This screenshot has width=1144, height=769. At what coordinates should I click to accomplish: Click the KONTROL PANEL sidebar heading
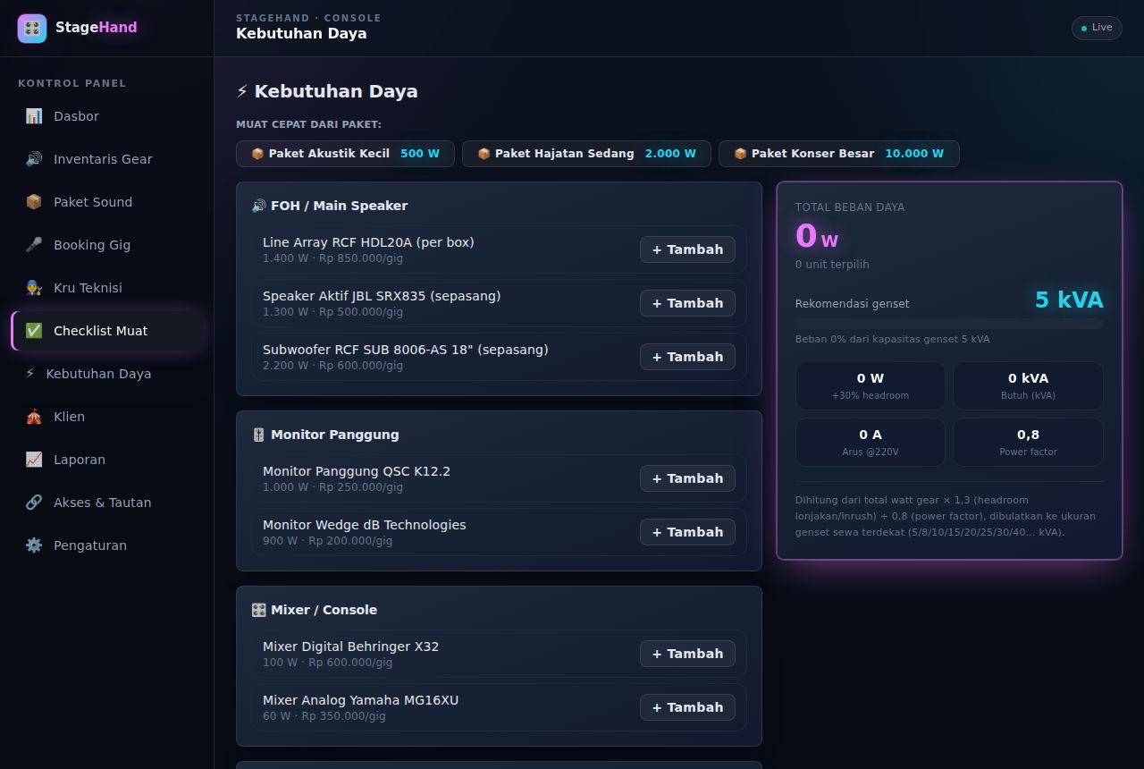click(x=72, y=83)
